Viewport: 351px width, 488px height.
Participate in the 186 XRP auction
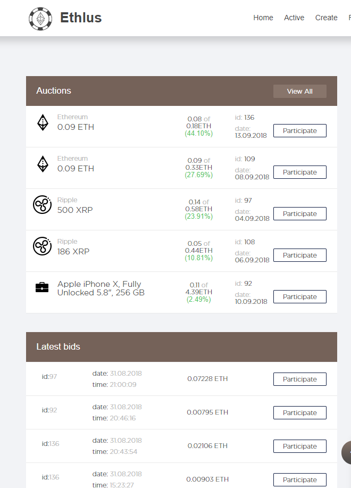300,255
